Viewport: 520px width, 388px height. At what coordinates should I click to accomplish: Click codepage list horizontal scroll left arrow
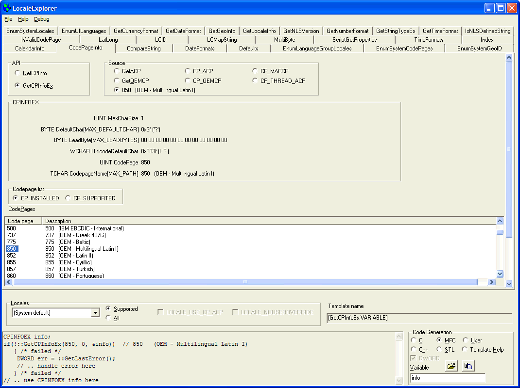pos(9,282)
